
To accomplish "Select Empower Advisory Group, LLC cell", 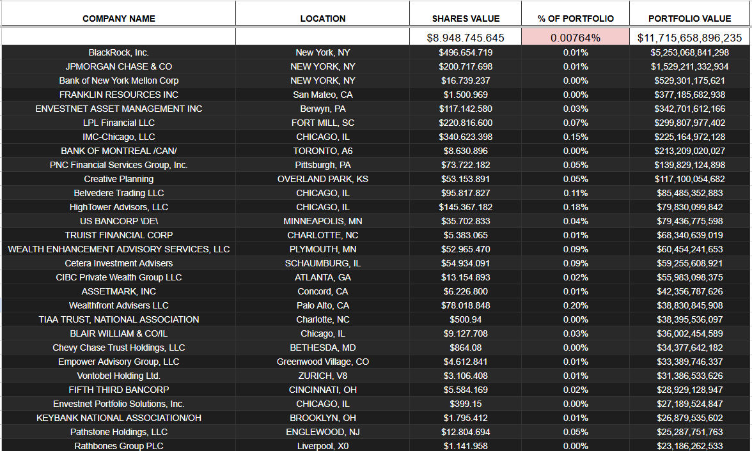I will [118, 362].
